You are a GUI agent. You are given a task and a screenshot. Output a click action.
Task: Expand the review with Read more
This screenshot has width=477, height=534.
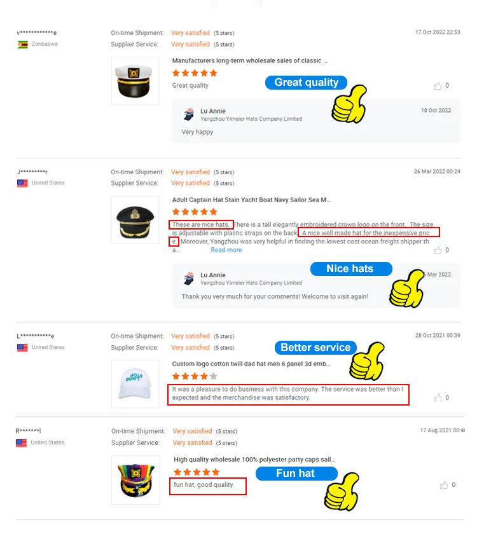(x=226, y=250)
